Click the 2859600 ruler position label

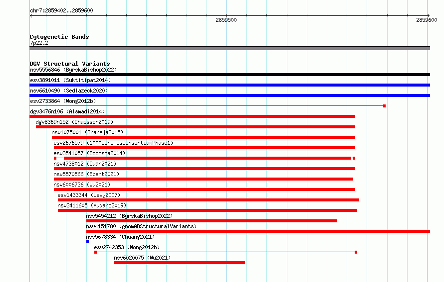pyautogui.click(x=427, y=20)
